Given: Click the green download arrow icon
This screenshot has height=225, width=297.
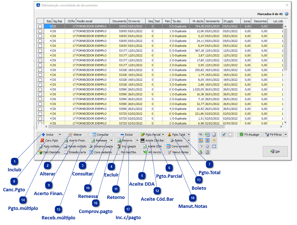Looking at the screenshot, I should [x=201, y=152].
